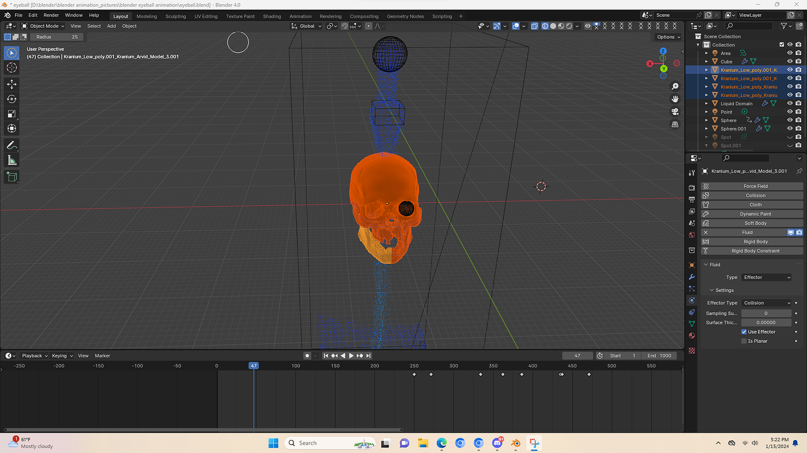Screen dimensions: 807x453
Task: Open the Object Mode dropdown
Action: [x=43, y=26]
